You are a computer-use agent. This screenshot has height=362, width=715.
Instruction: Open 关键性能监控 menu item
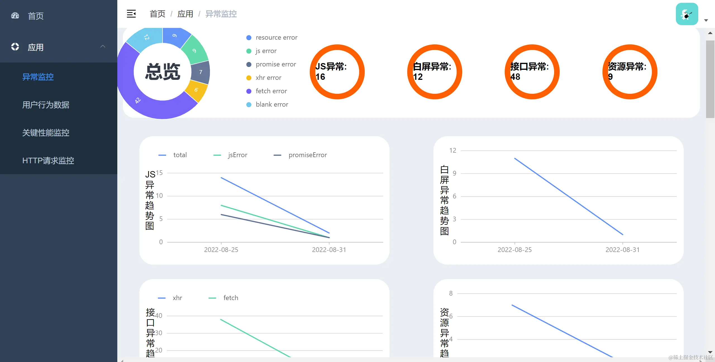click(46, 133)
